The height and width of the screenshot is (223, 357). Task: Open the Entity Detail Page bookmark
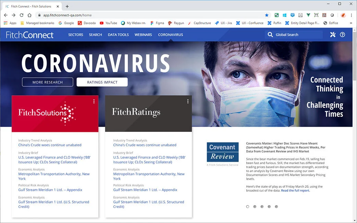302,23
